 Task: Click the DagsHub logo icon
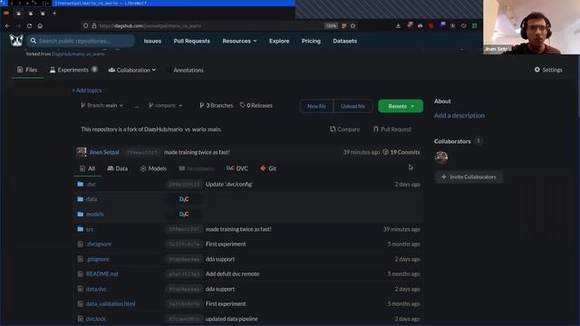(x=16, y=40)
